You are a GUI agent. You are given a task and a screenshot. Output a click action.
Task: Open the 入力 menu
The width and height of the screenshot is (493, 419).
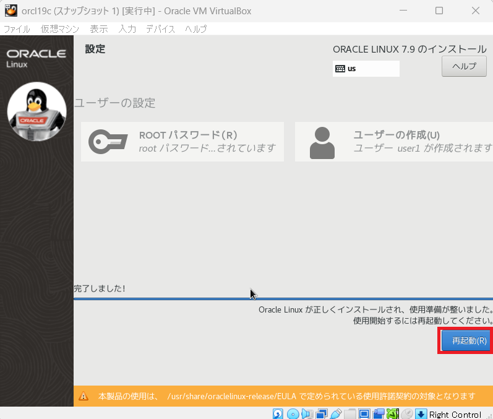pyautogui.click(x=127, y=29)
